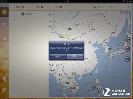Expand the 美食 category dropdown
This screenshot has height=99, width=133.
click(40, 7)
